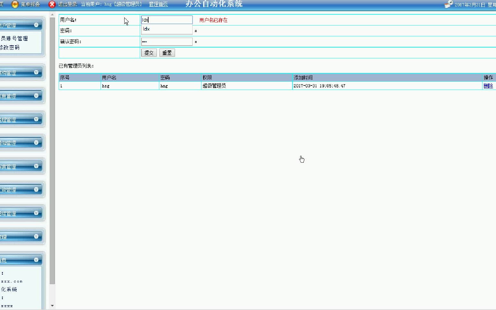Expand the 工资管理 sidebar section chevron
Image resolution: width=496 pixels, height=310 pixels.
pos(36,189)
